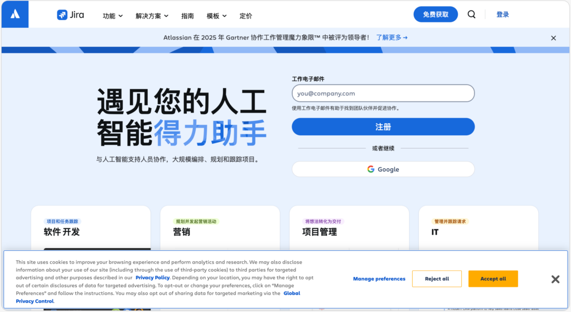Click the 规划并发起营销活动 tag

point(196,221)
